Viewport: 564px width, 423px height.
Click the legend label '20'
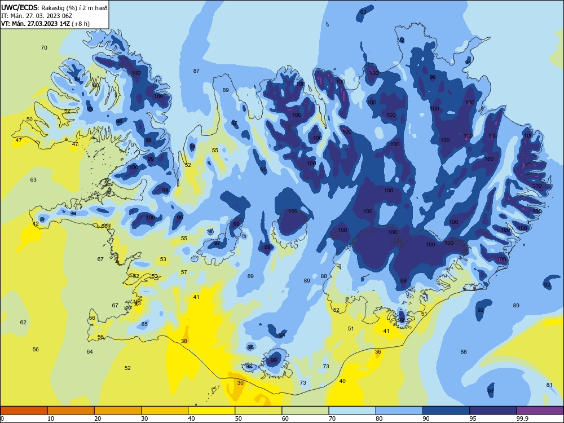point(98,418)
